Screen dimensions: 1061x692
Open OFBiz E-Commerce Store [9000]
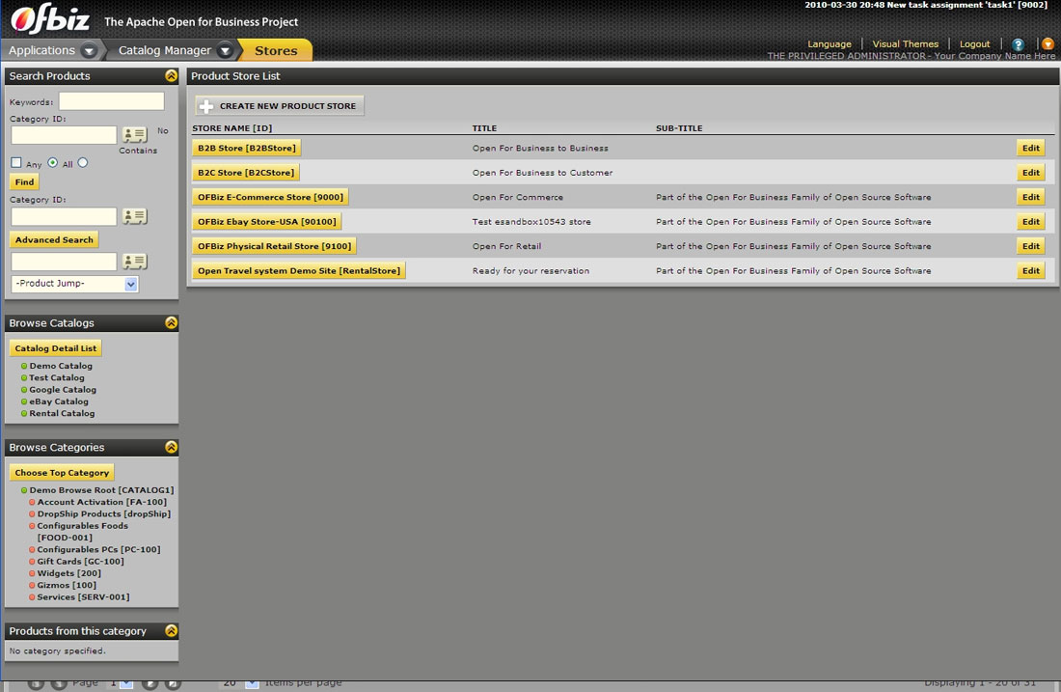pos(270,197)
